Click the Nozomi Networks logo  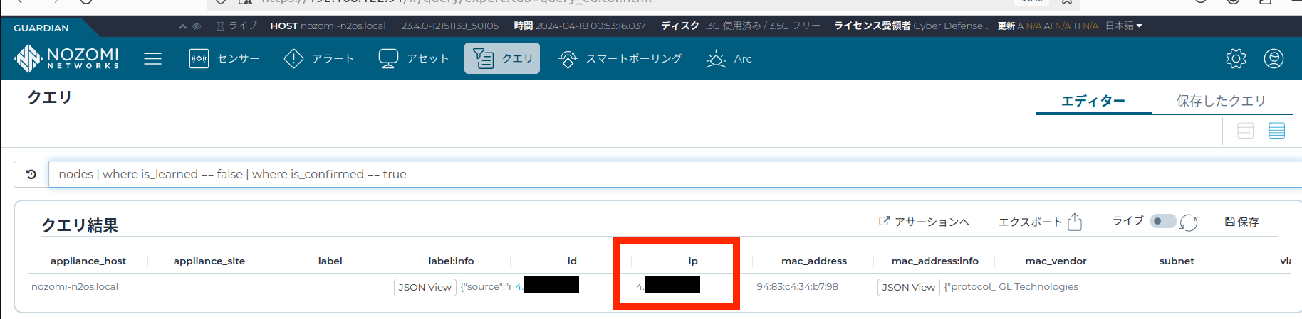pos(67,58)
